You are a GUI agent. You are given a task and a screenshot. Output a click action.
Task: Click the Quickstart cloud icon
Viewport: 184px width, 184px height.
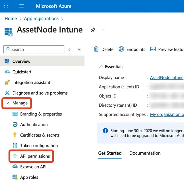coord(7,72)
